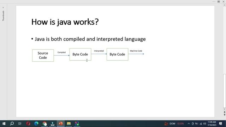Click the vertical Thumbnails label
Screen dimensions: 226x127
coord(3,16)
